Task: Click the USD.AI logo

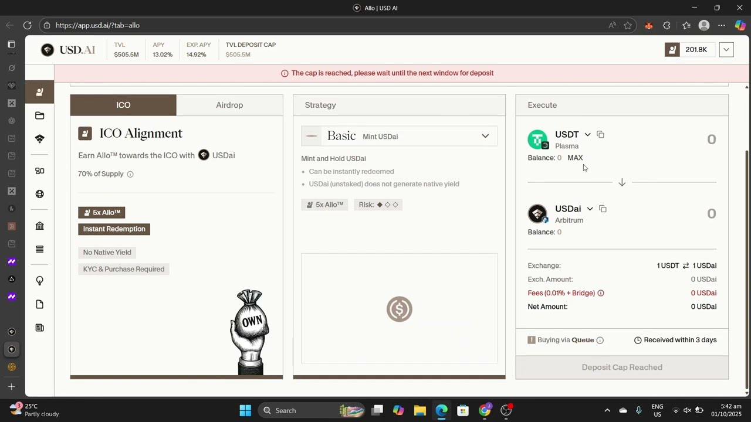Action: pos(68,50)
